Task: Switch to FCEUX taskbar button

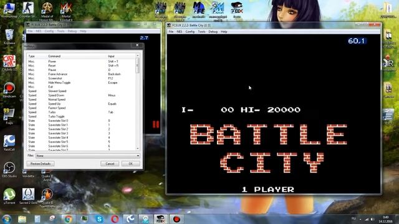Action: point(161,219)
